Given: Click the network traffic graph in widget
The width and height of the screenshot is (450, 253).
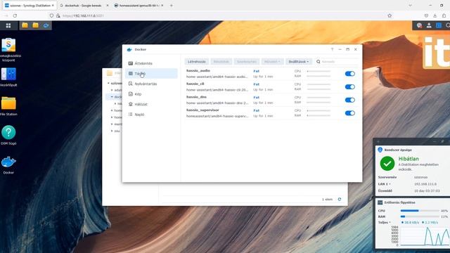Looking at the screenshot, I should tap(425, 236).
